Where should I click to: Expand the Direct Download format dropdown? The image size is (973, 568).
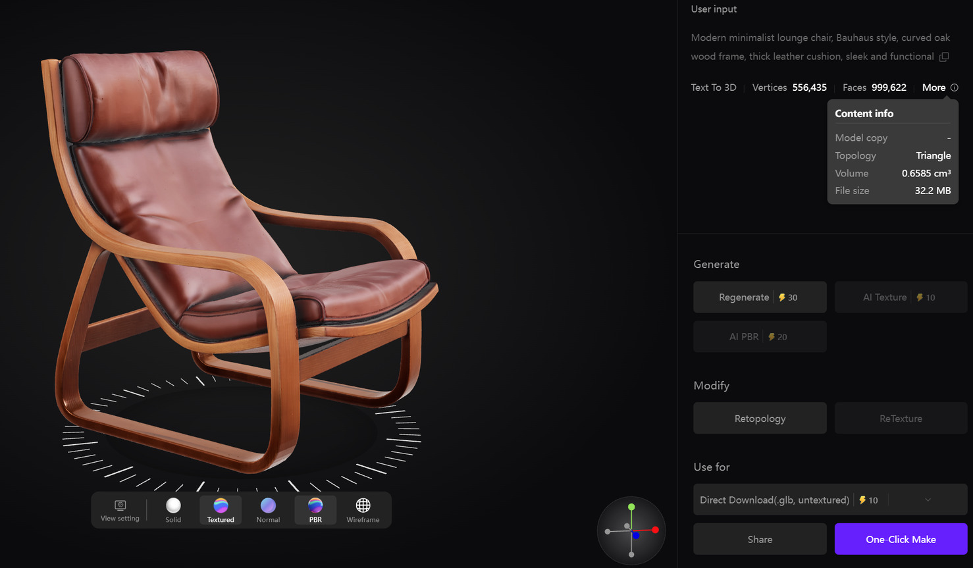[928, 500]
